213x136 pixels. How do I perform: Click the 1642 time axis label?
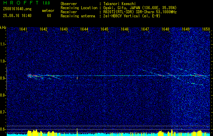point(43,29)
